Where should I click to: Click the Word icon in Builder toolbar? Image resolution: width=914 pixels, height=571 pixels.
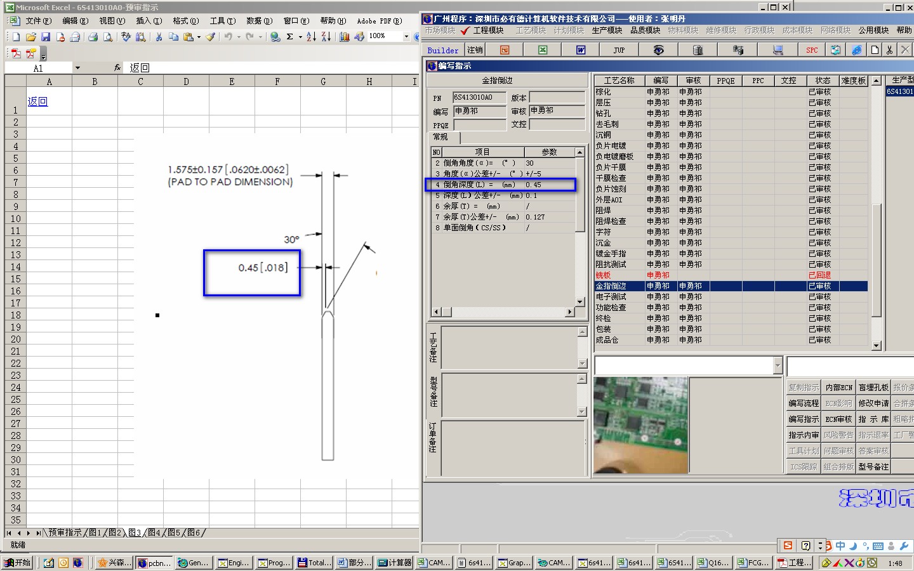pyautogui.click(x=581, y=49)
